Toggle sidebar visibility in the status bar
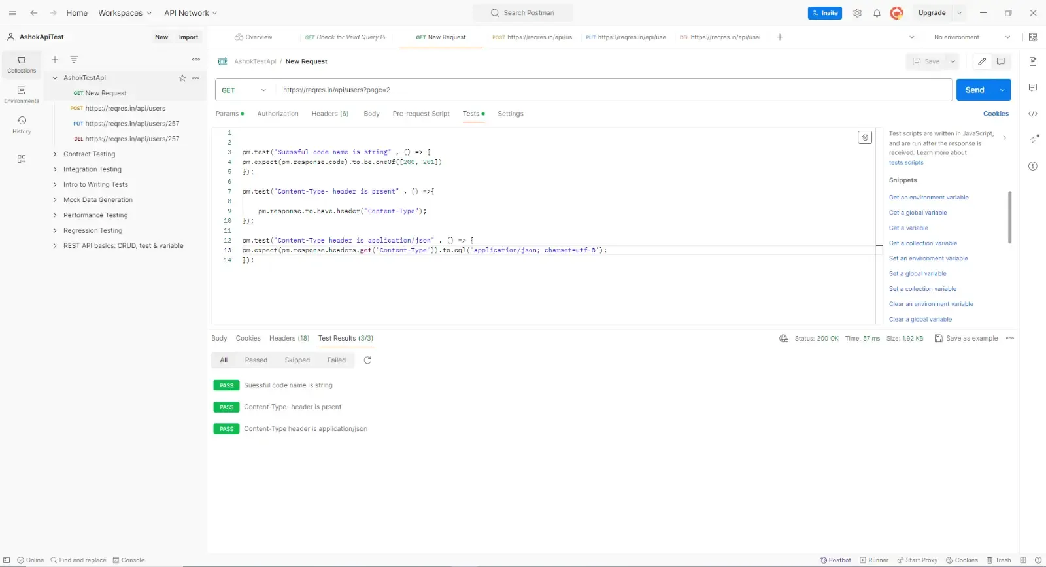Image resolution: width=1046 pixels, height=567 pixels. 7,560
